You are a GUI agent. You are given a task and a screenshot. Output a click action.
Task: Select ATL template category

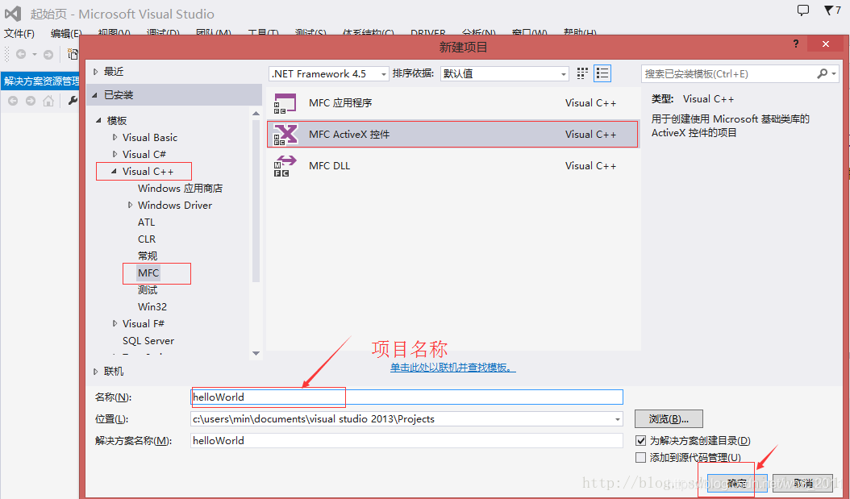pos(146,222)
